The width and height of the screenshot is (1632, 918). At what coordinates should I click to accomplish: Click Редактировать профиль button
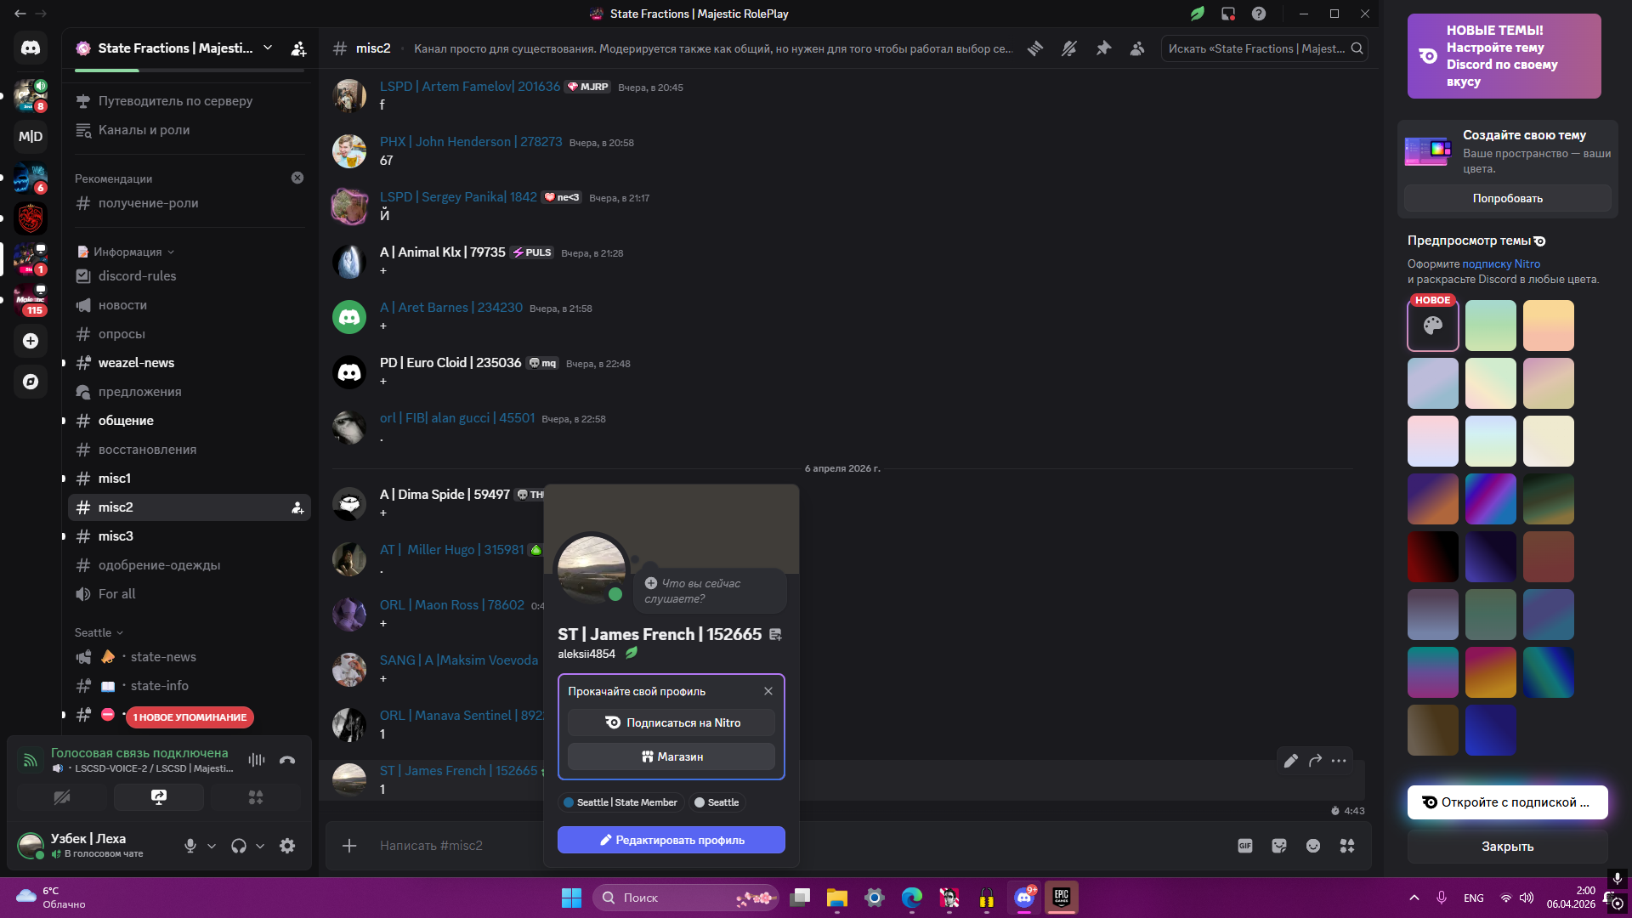[x=671, y=840]
